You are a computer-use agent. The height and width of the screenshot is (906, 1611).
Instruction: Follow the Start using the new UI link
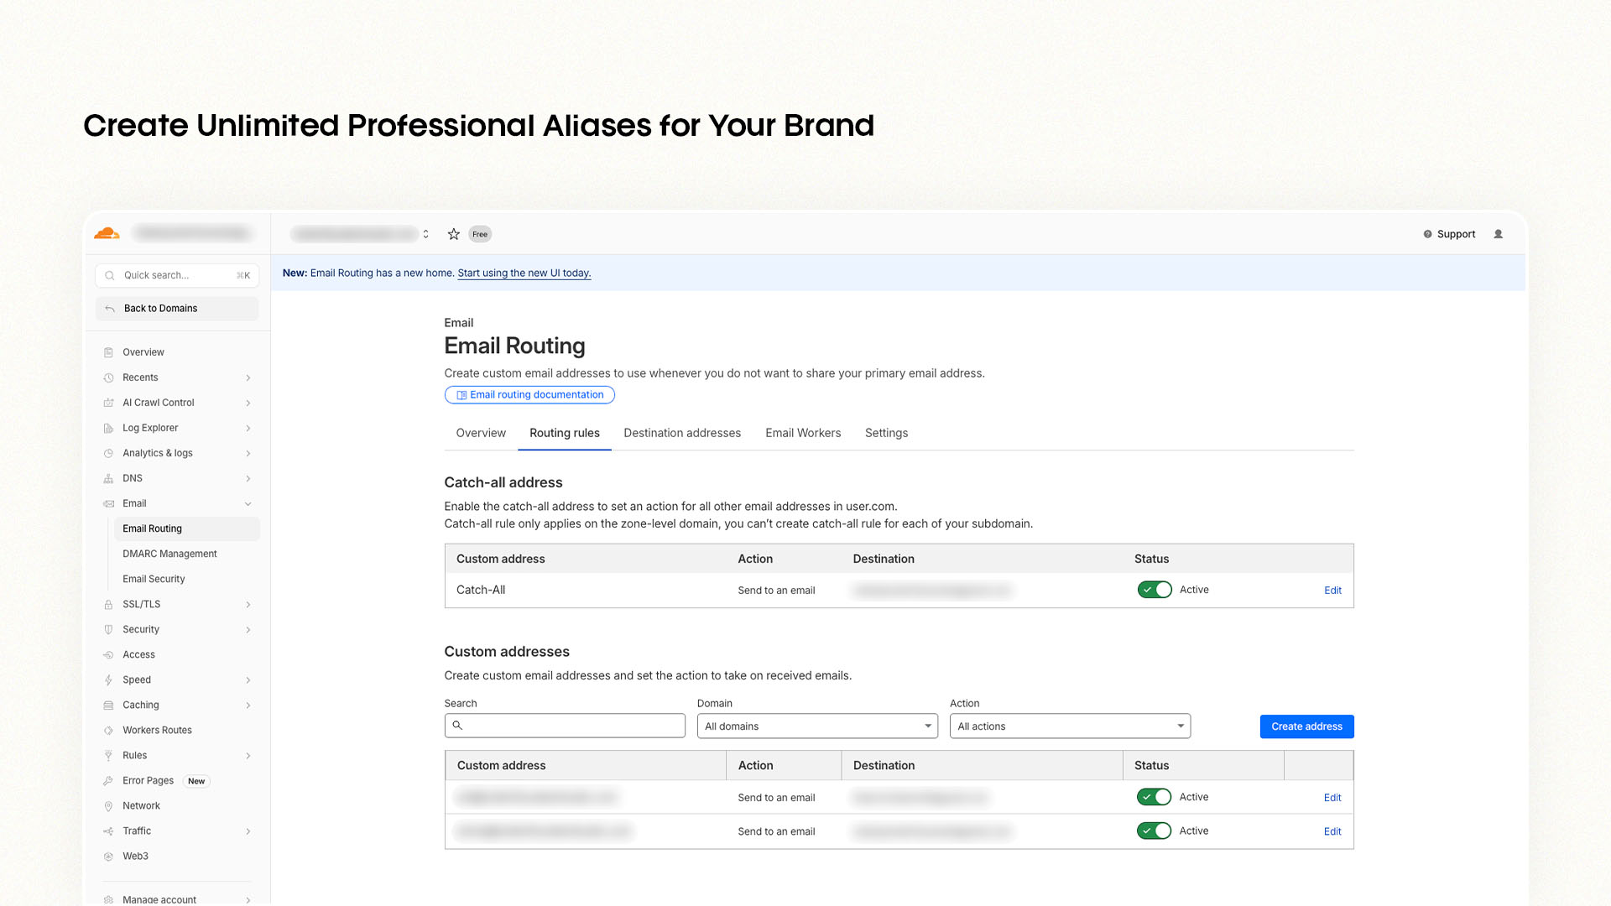pyautogui.click(x=524, y=273)
